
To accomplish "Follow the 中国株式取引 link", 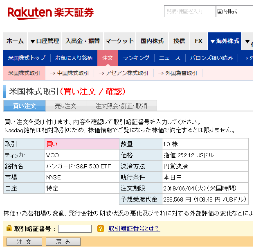I will click(x=70, y=73).
